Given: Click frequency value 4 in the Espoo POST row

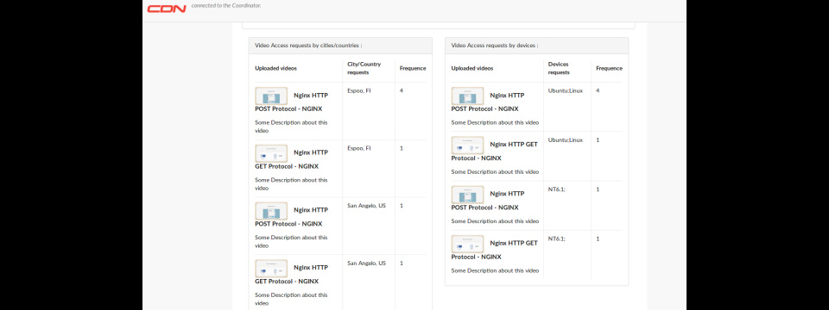Looking at the screenshot, I should 402,90.
